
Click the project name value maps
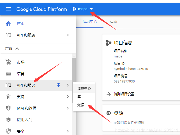(x=118, y=56)
